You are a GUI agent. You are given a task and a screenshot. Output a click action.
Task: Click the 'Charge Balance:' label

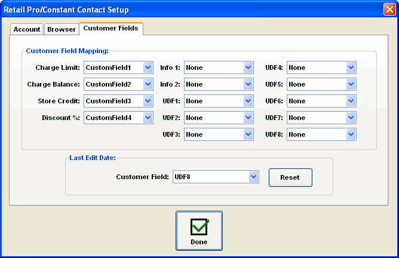coord(53,84)
